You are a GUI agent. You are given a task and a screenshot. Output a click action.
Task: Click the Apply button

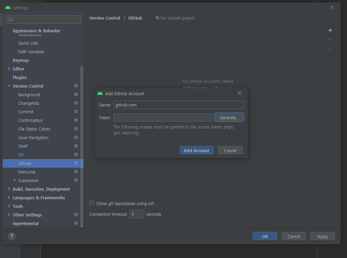click(x=323, y=236)
